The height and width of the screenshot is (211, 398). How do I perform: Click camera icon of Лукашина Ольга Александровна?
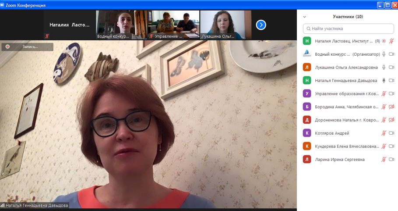click(391, 67)
